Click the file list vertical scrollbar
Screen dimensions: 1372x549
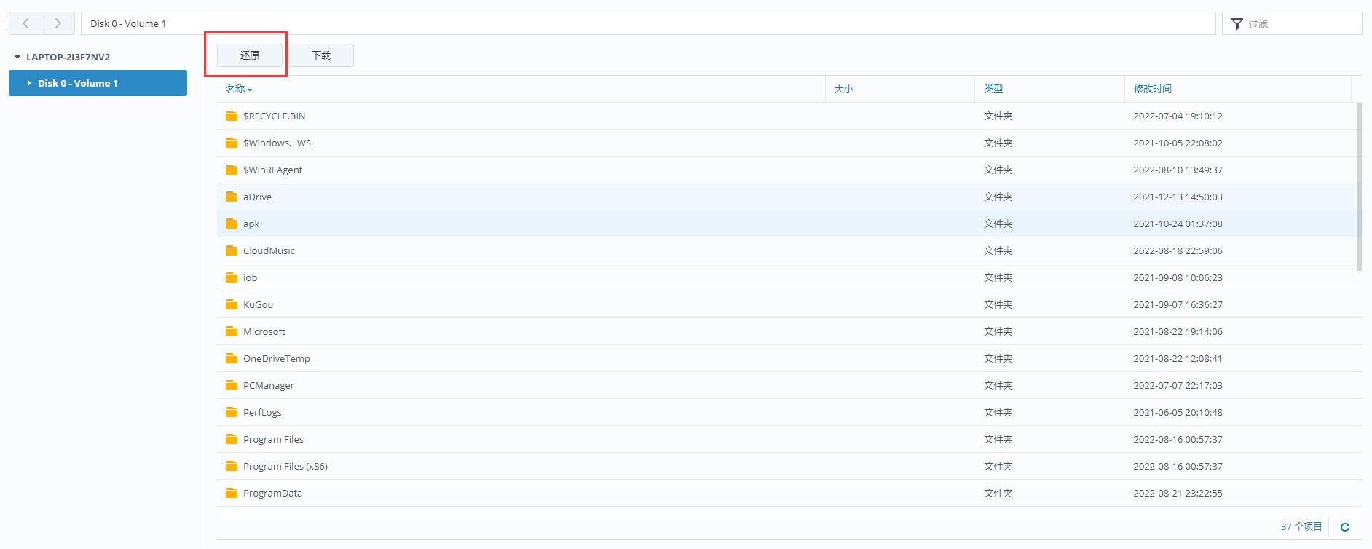tap(1359, 186)
